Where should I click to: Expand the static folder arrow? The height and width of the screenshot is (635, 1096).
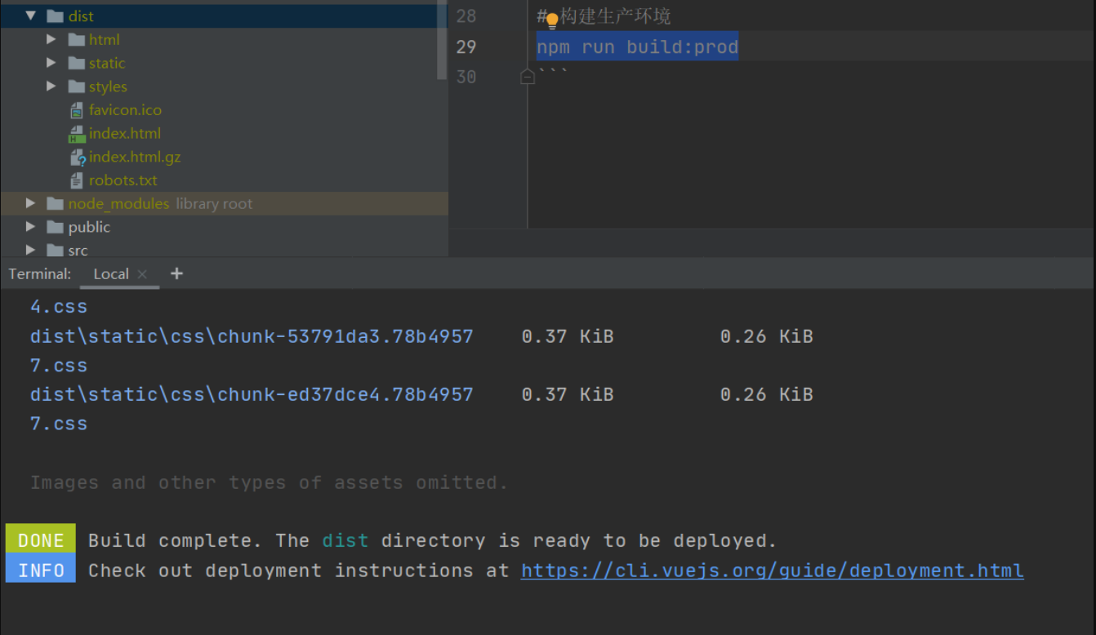click(51, 63)
